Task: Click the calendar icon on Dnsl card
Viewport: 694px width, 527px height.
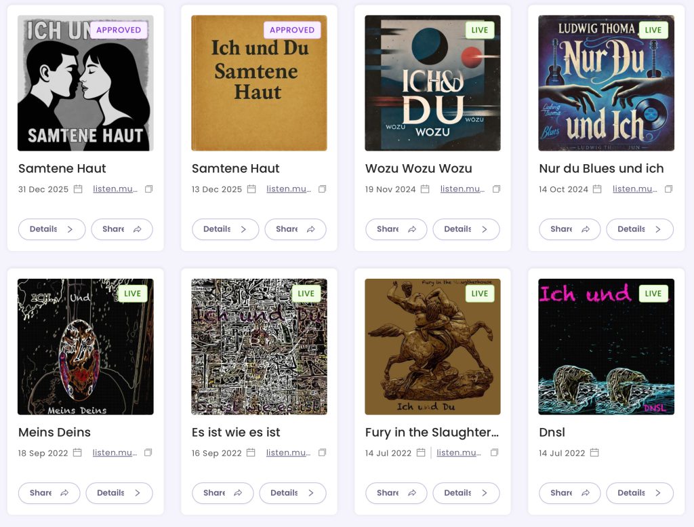Action: pyautogui.click(x=594, y=452)
